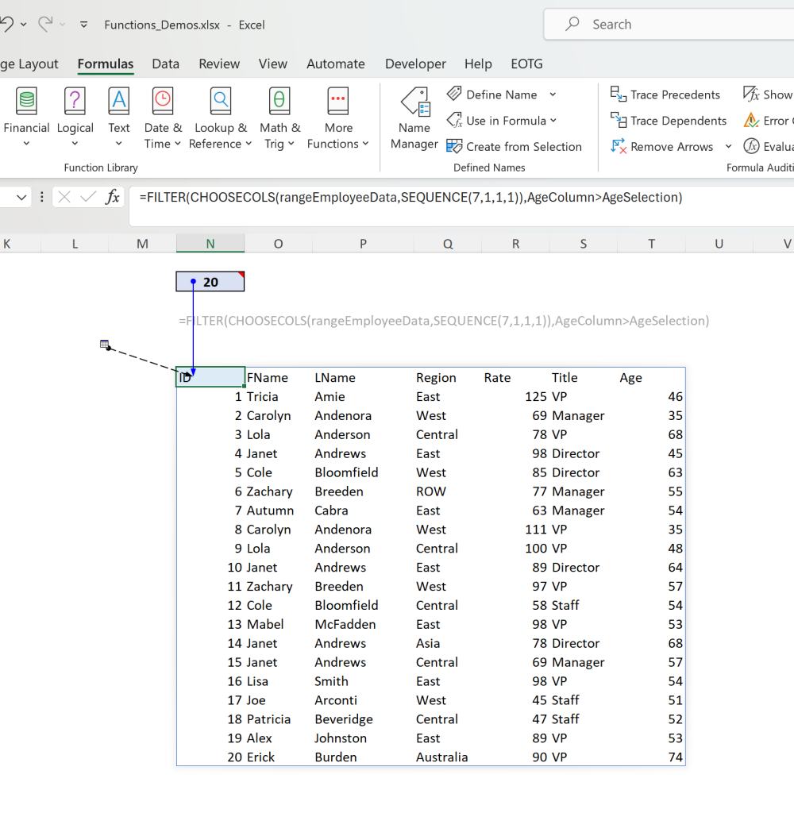Click Trace Precedents
Viewport: 794px width, 813px height.
point(665,94)
